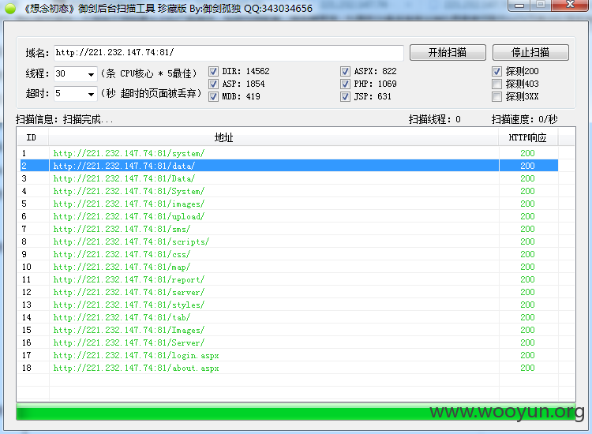
Task: Uncheck the 探测200 checkbox
Action: [x=496, y=71]
